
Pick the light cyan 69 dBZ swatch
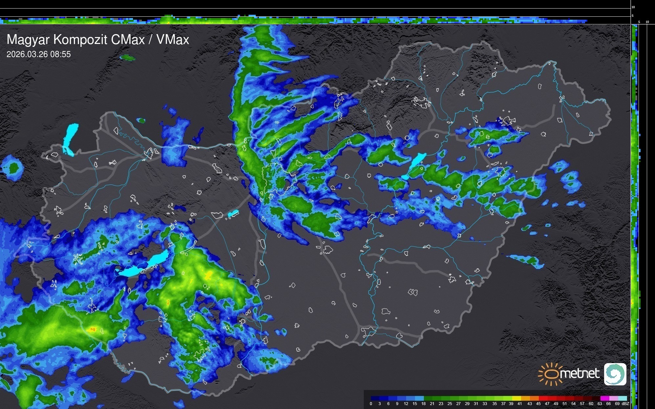pos(622,398)
